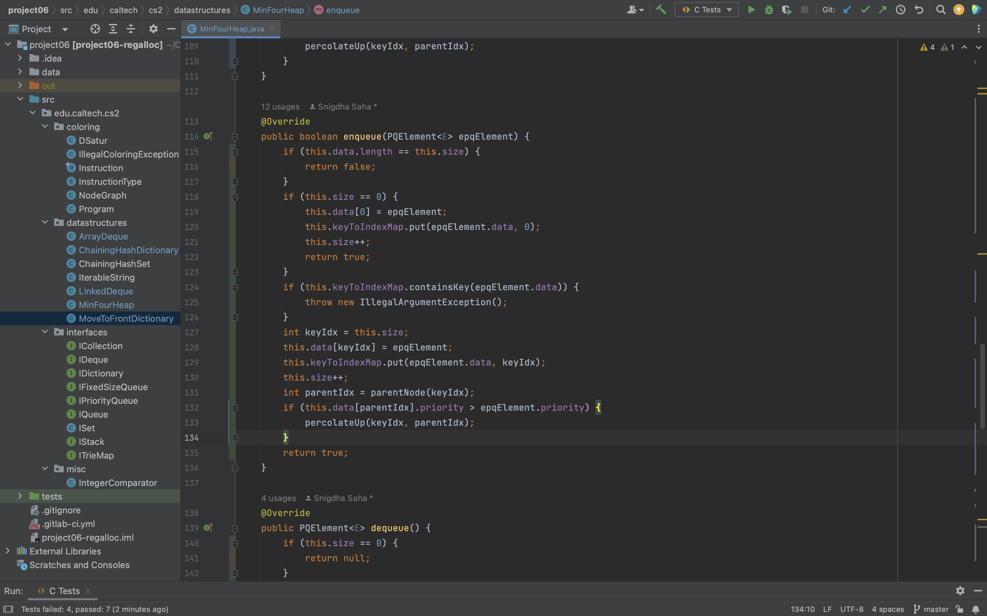The width and height of the screenshot is (987, 616).
Task: Click the Build project hammer icon
Action: tap(661, 9)
